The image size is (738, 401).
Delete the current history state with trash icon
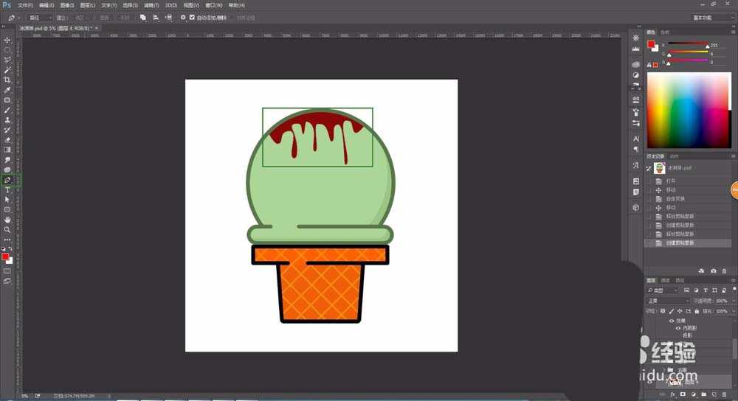724,271
